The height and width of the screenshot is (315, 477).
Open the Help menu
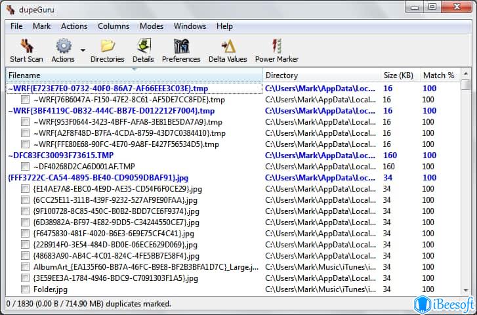click(225, 26)
